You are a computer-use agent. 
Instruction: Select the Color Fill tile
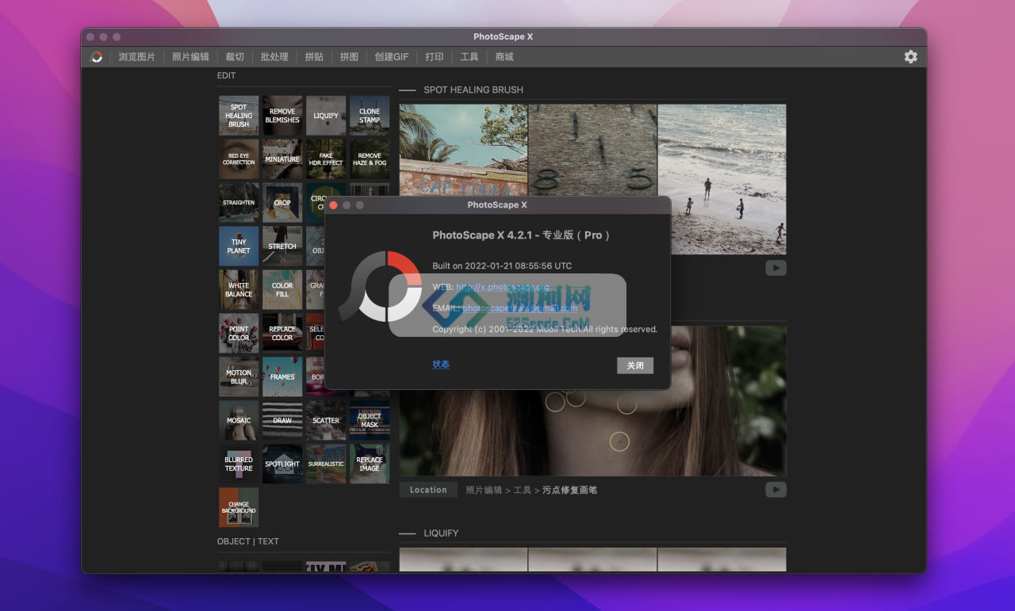pos(282,290)
